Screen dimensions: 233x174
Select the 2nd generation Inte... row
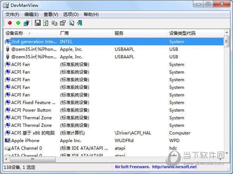tap(114, 42)
